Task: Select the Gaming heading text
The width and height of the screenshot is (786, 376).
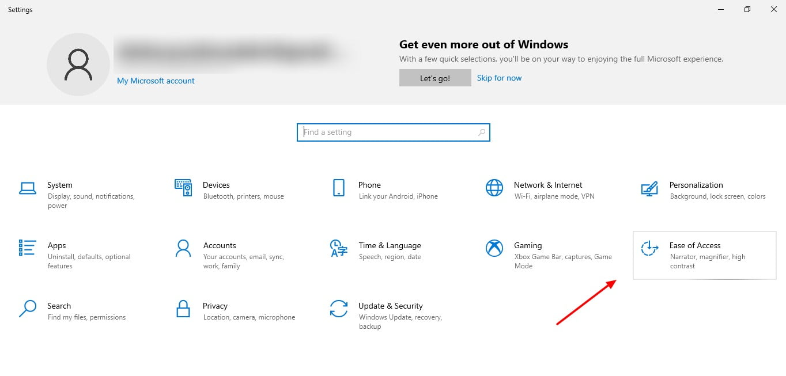Action: tap(528, 245)
